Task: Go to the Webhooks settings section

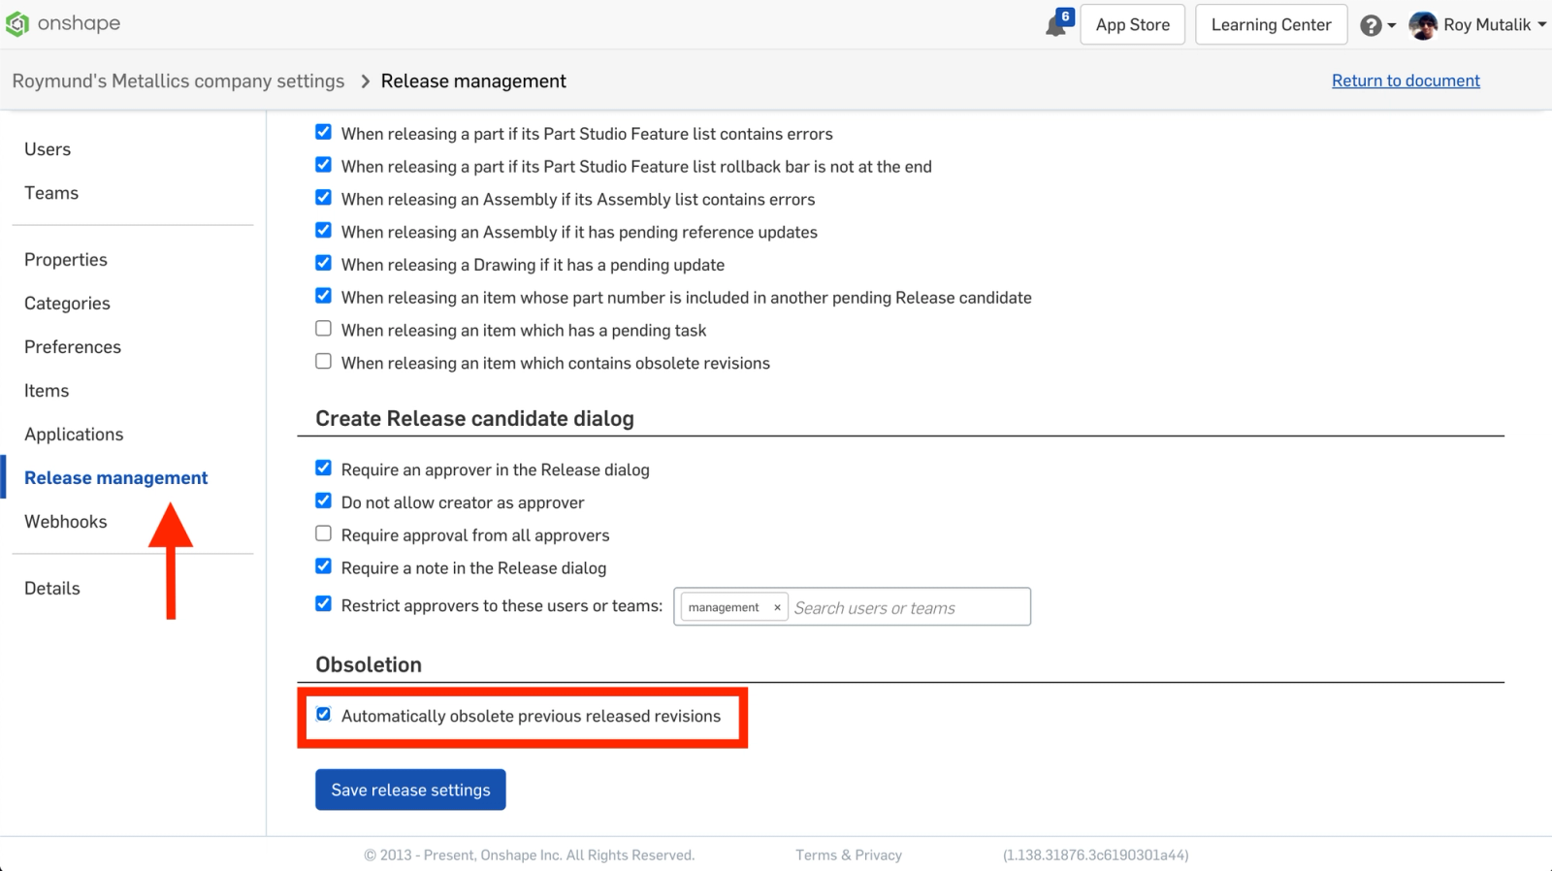Action: (66, 522)
